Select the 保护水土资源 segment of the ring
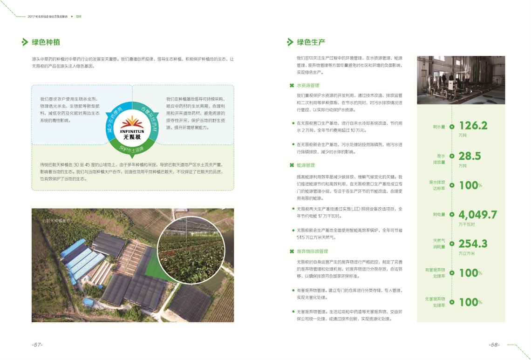The image size is (531, 360). (132, 149)
